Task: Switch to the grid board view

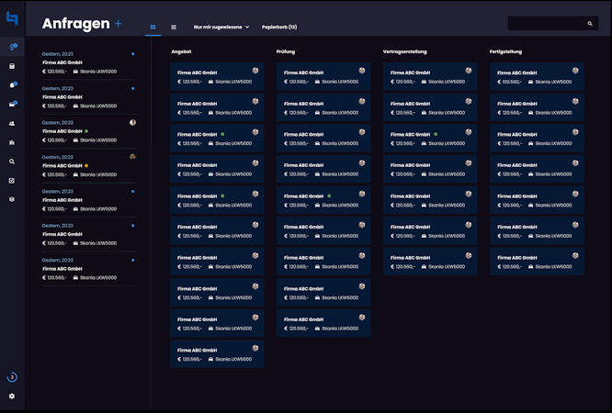Action: click(x=153, y=27)
